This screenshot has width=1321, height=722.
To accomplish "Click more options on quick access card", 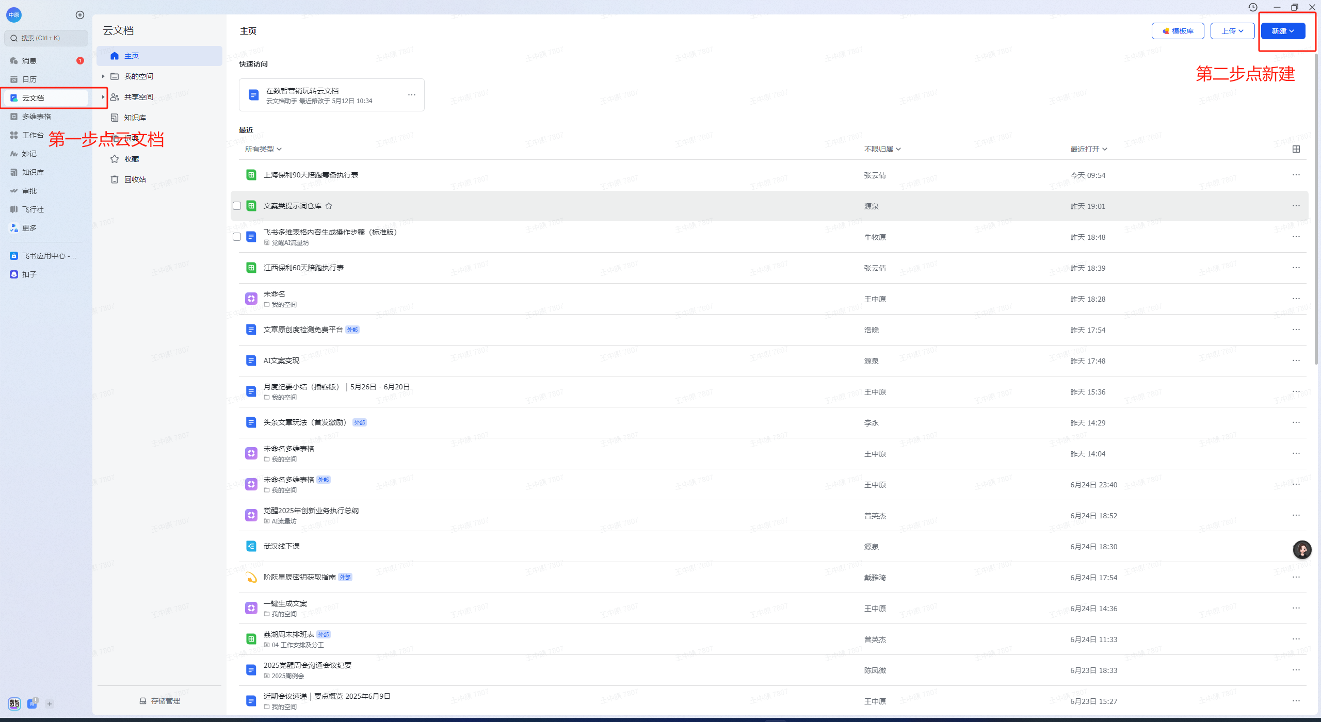I will (x=411, y=95).
